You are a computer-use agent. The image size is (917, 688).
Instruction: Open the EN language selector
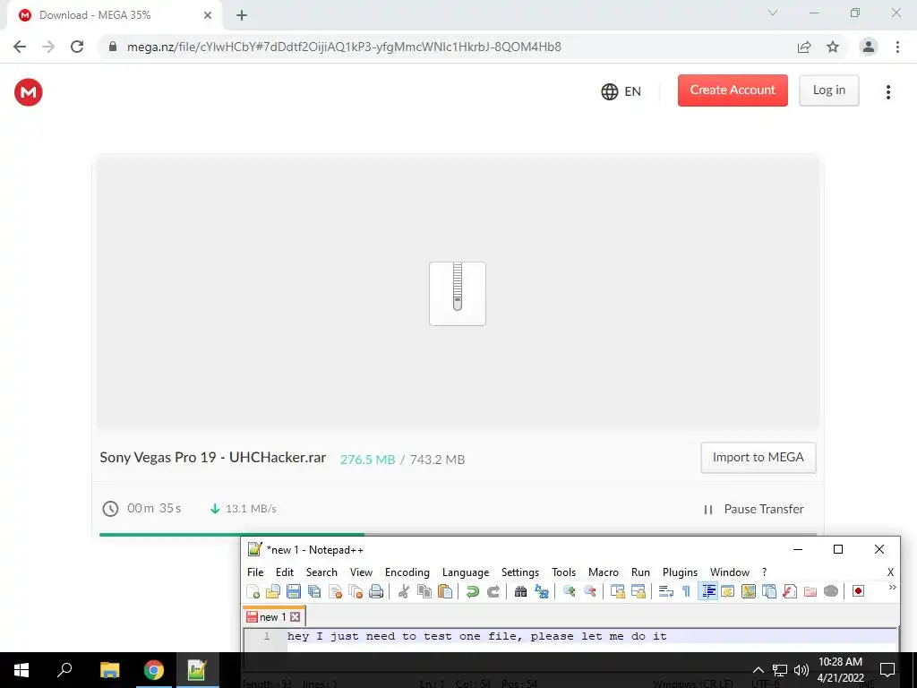tap(621, 91)
